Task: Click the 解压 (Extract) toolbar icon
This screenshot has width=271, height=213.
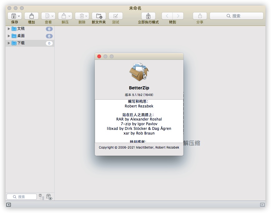Action: [64, 16]
